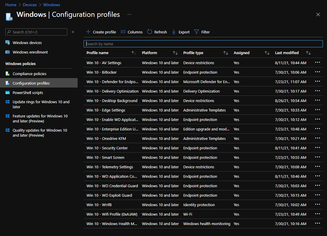Open Win 10 - WHfB profile
This screenshot has width=327, height=236.
point(99,204)
